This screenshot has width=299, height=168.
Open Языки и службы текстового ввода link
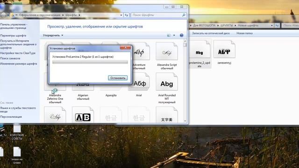tap(18, 110)
